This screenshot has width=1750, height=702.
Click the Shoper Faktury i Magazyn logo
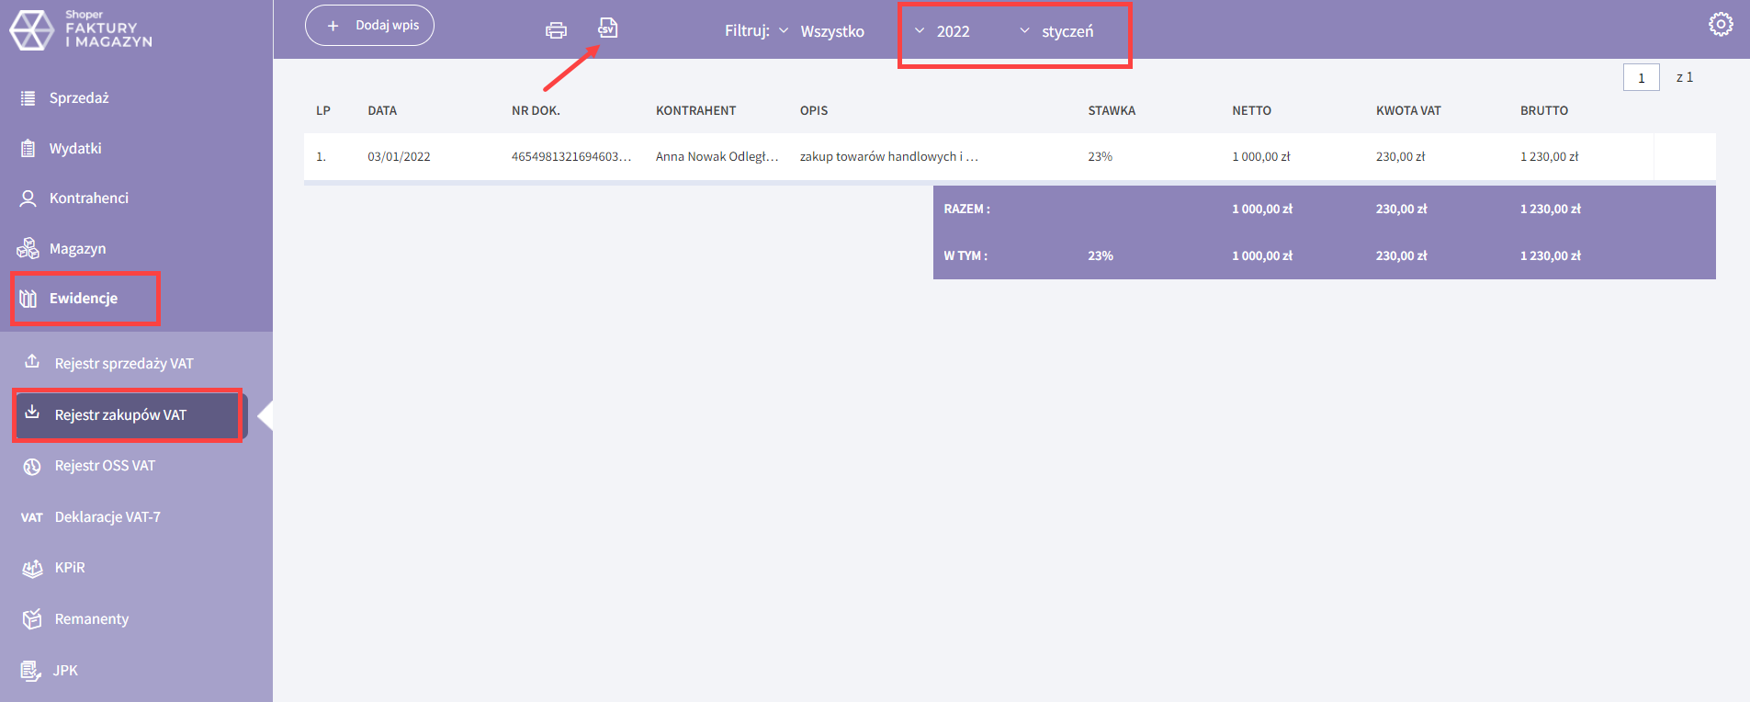coord(81,29)
